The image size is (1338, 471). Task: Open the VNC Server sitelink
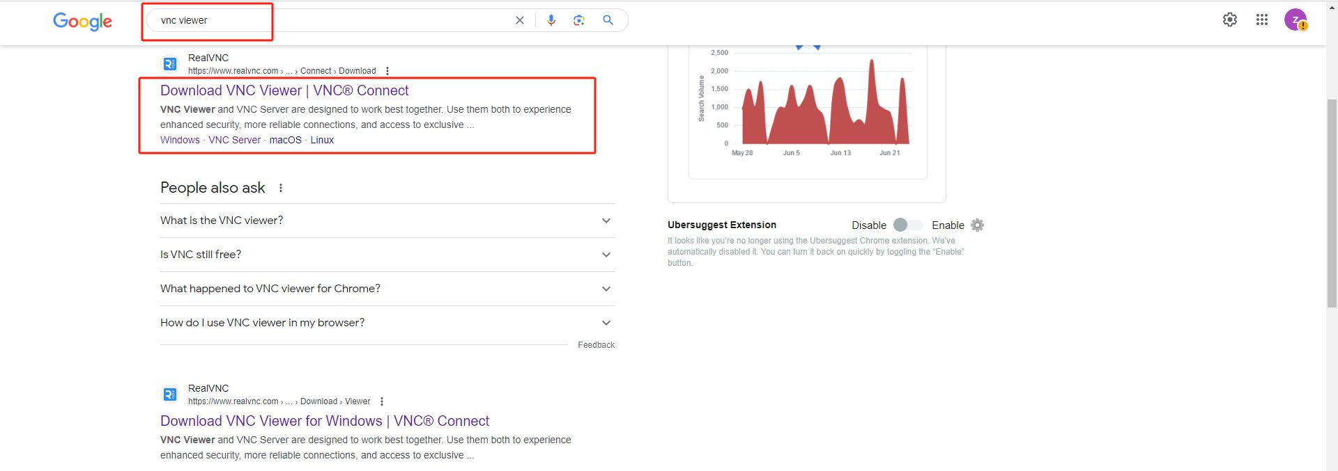tap(234, 140)
